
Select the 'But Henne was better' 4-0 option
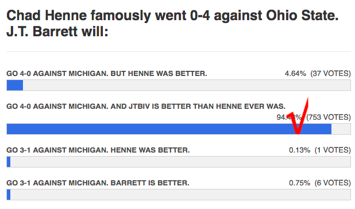point(107,74)
